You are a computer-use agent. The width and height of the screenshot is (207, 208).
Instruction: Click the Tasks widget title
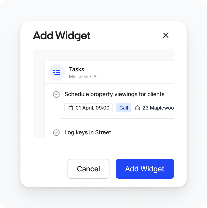pyautogui.click(x=77, y=69)
